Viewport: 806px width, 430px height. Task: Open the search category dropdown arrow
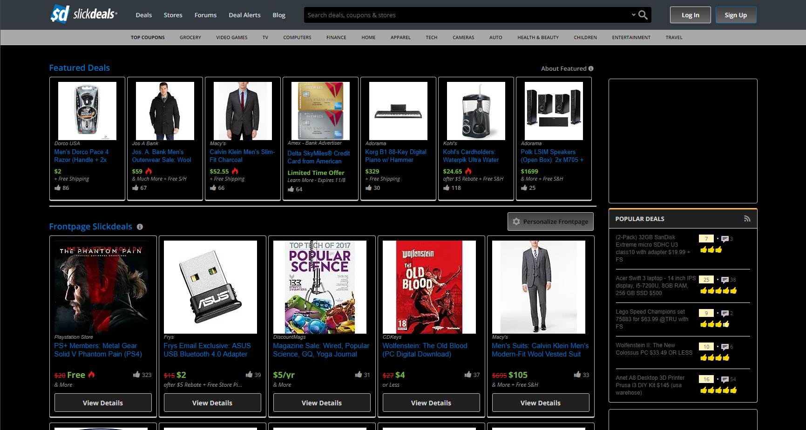633,15
